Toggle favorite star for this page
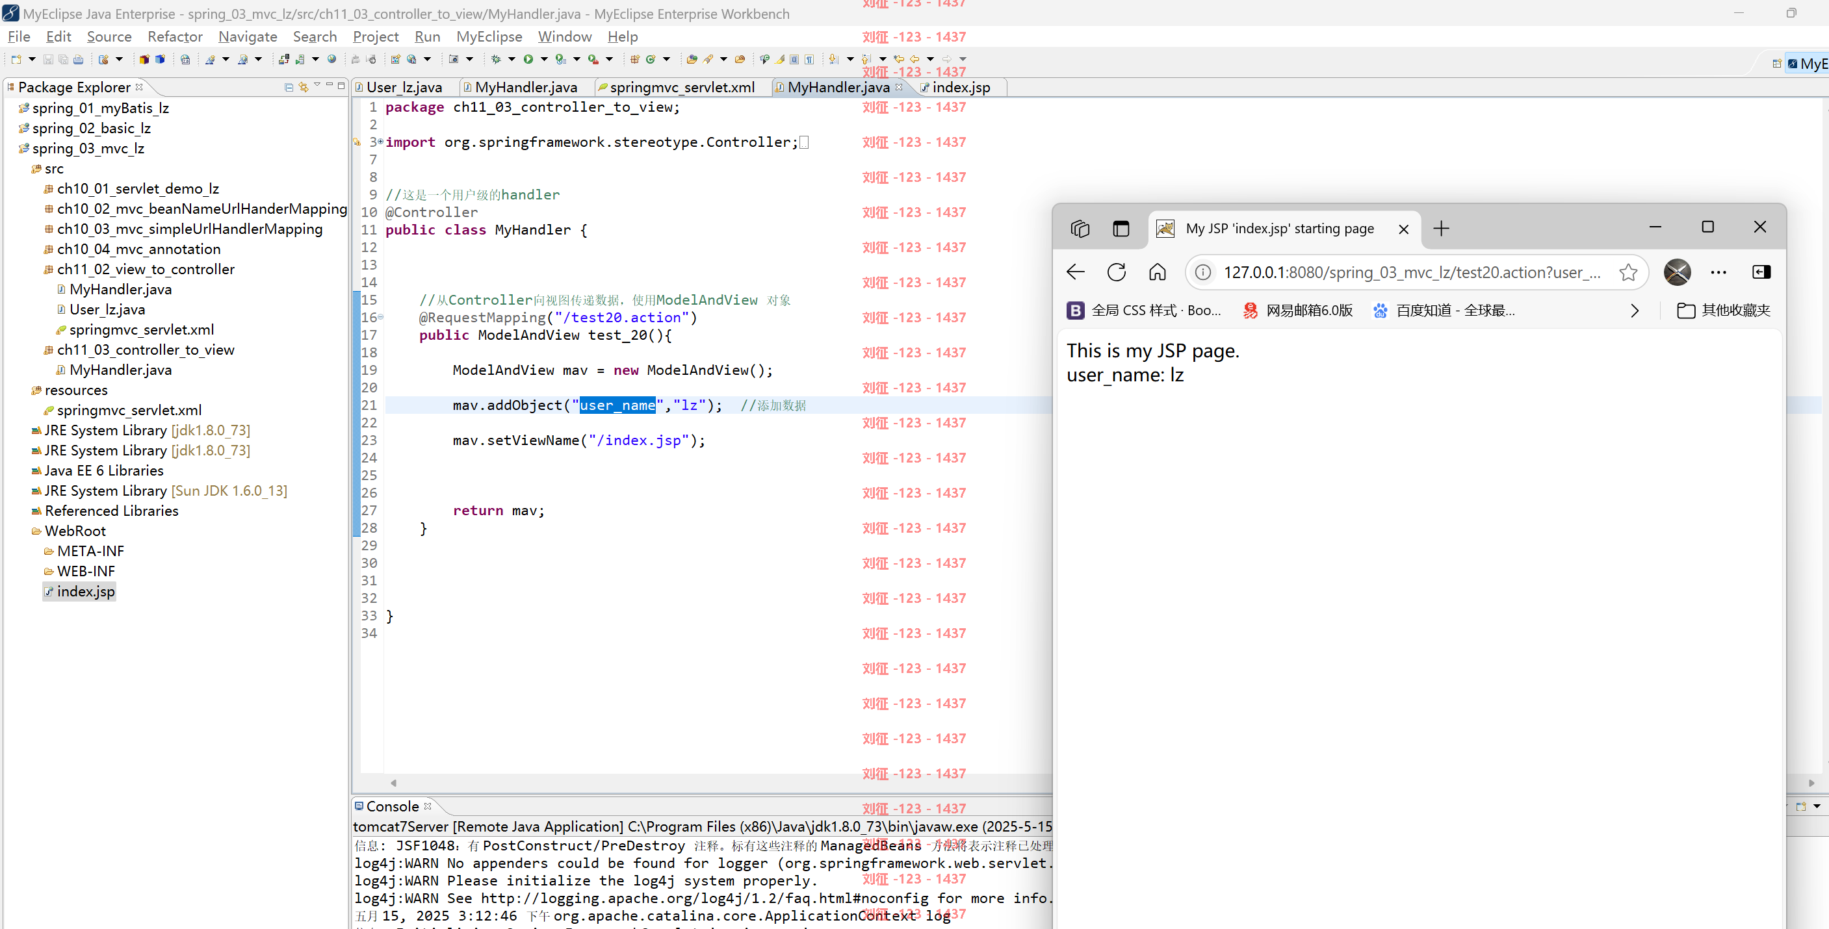 click(1628, 272)
